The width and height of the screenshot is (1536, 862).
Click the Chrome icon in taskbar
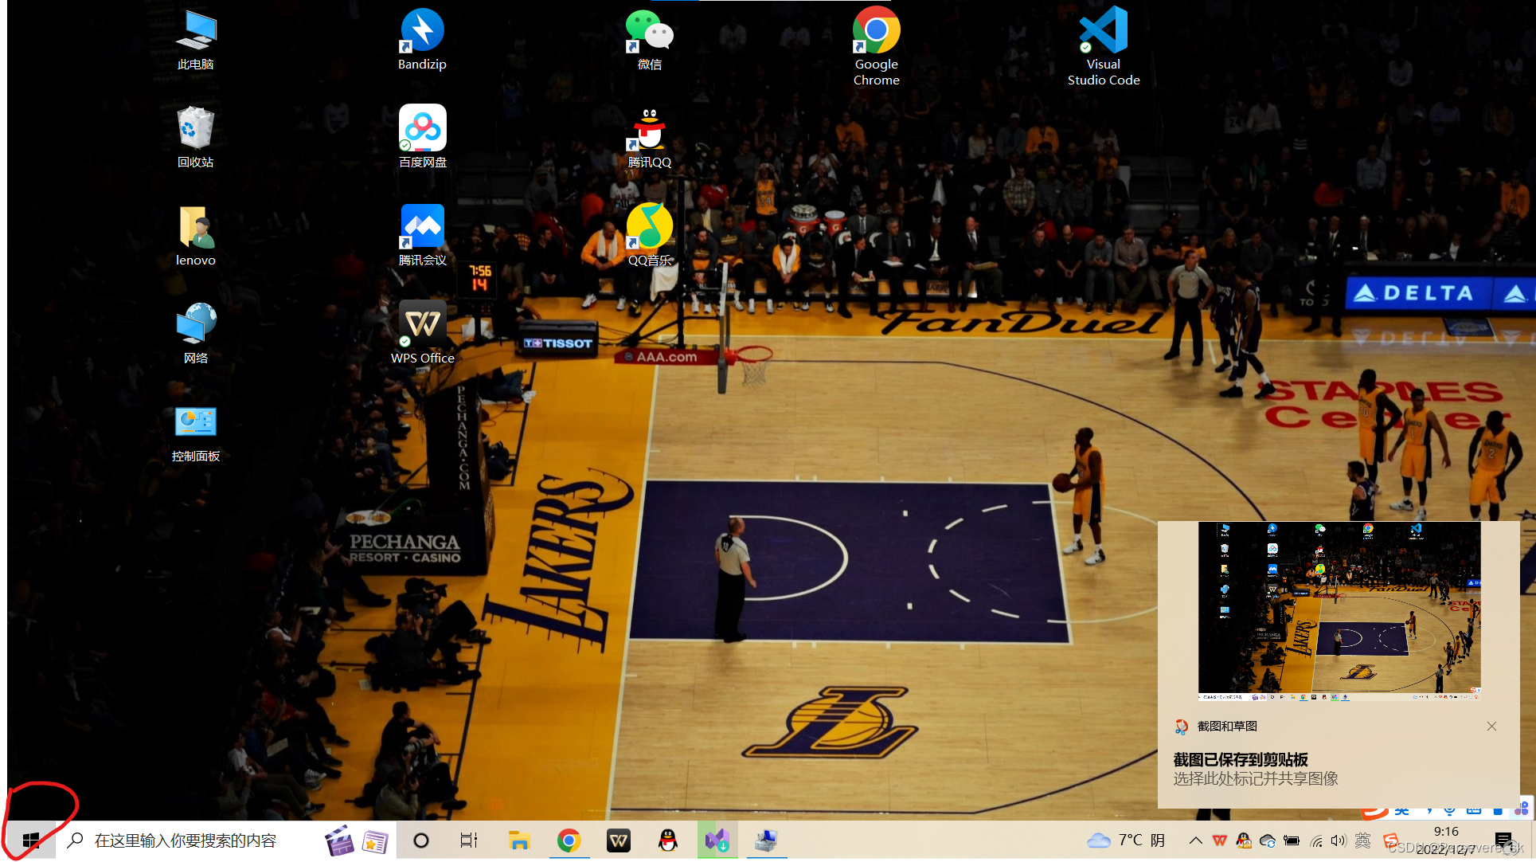click(569, 840)
